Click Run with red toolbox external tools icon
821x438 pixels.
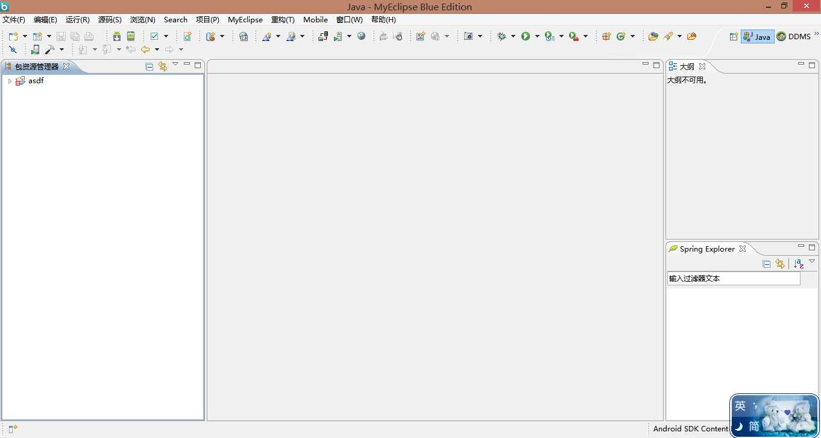574,36
